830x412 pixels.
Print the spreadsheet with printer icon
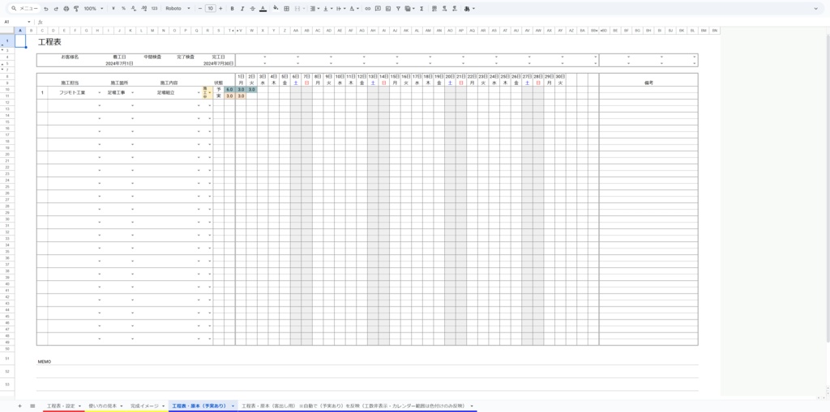66,8
